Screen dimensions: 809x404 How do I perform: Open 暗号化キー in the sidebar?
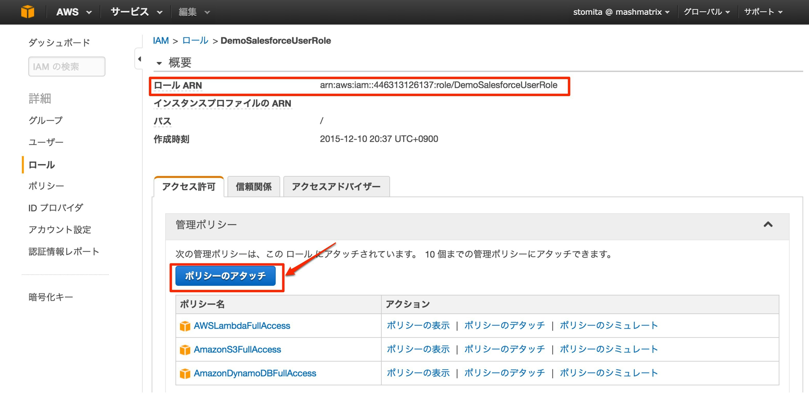tap(51, 297)
